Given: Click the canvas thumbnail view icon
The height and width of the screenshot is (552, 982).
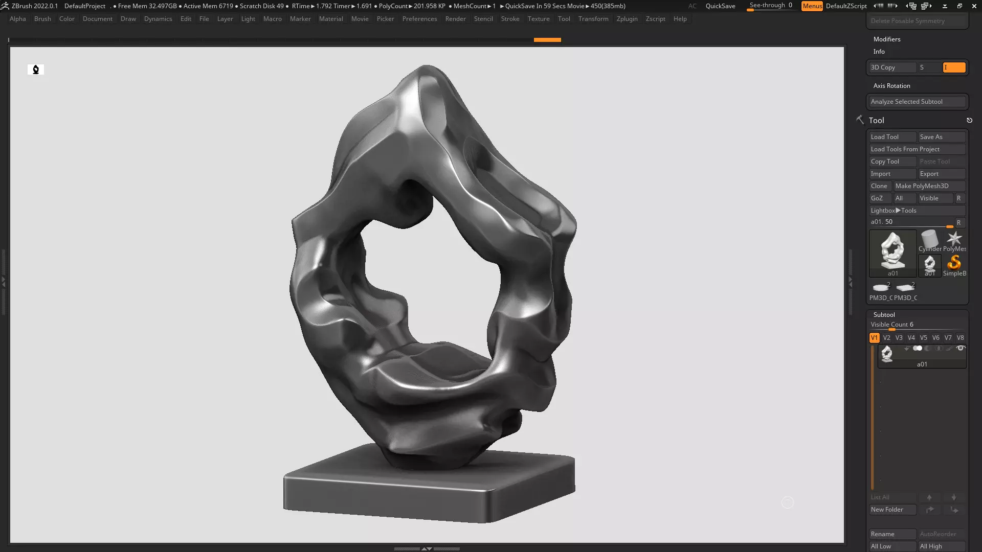Looking at the screenshot, I should pos(36,70).
